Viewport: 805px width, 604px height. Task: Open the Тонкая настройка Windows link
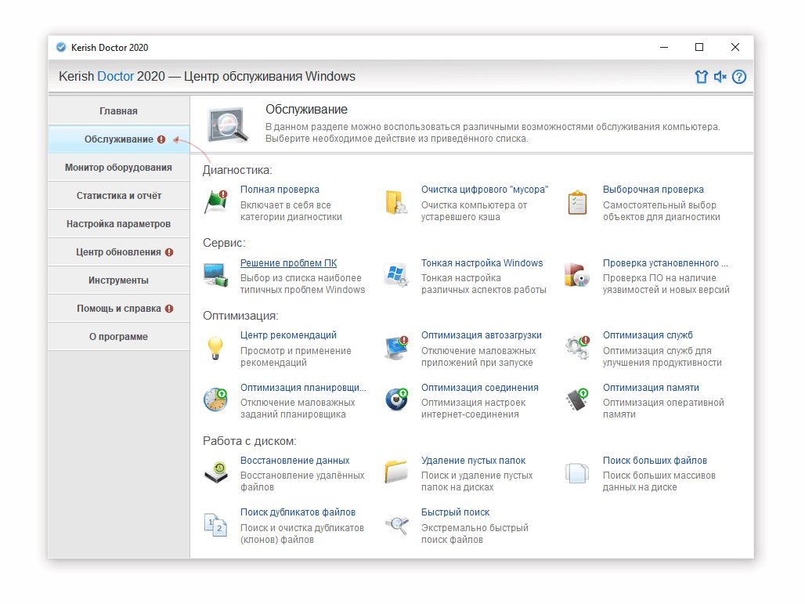tap(482, 263)
